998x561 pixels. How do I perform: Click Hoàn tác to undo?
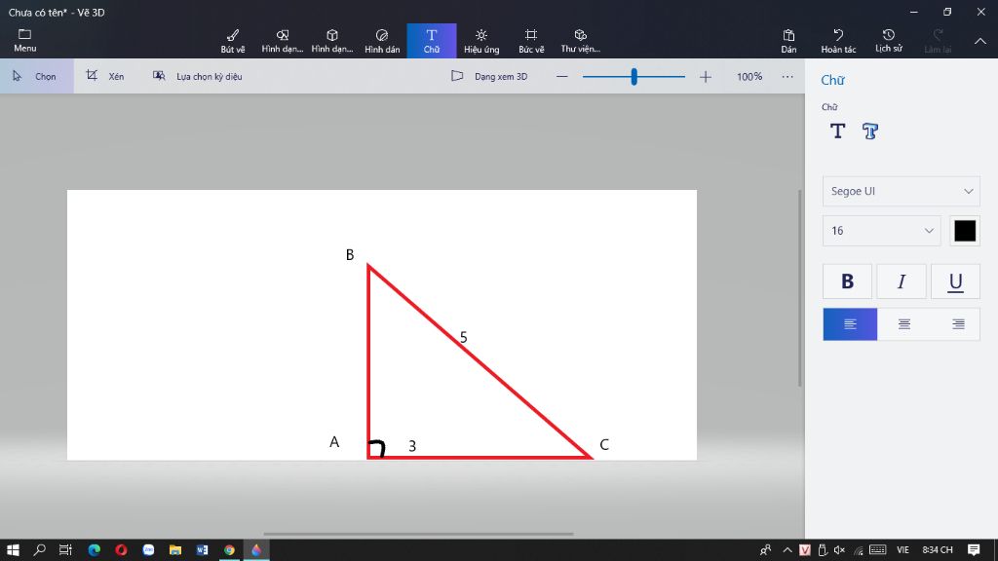838,41
